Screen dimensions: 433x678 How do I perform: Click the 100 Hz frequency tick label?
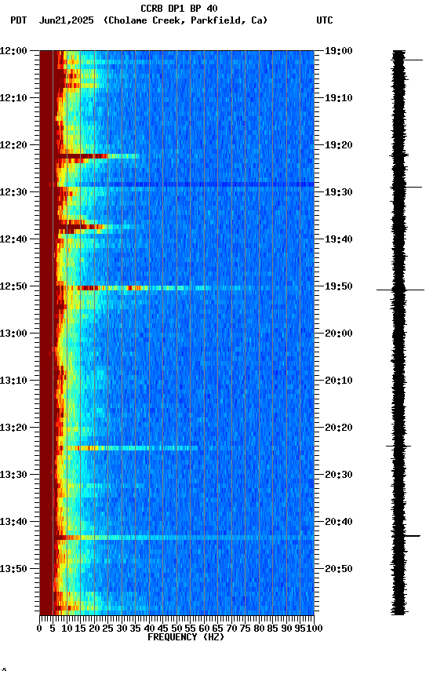(315, 629)
